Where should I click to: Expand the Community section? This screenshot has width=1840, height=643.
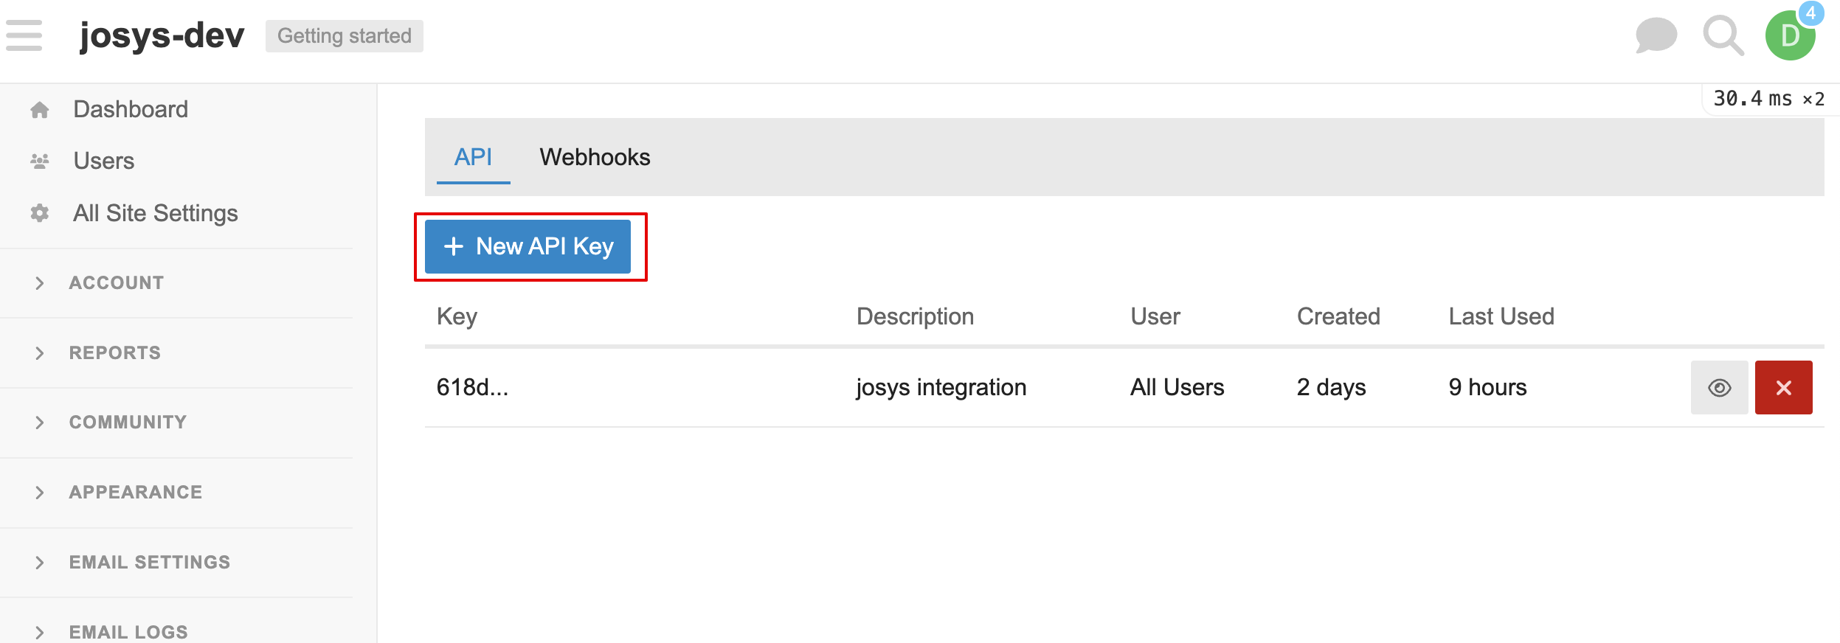[x=128, y=423]
